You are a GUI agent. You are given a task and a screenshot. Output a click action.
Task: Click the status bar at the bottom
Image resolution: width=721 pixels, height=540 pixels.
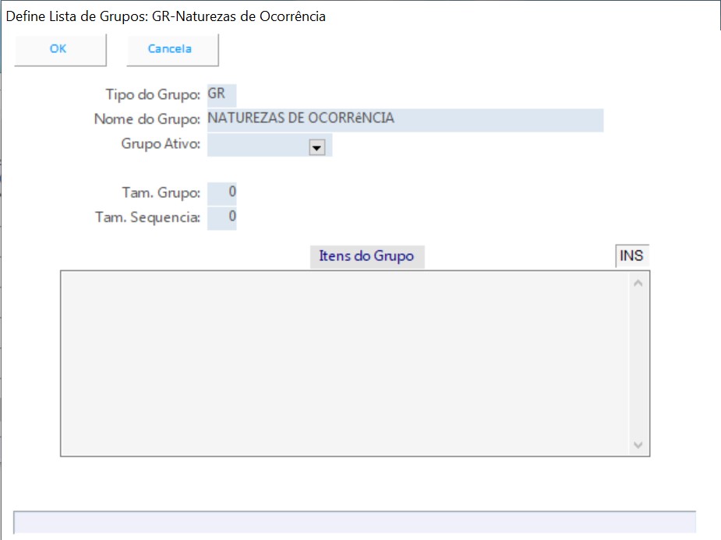coord(355,522)
